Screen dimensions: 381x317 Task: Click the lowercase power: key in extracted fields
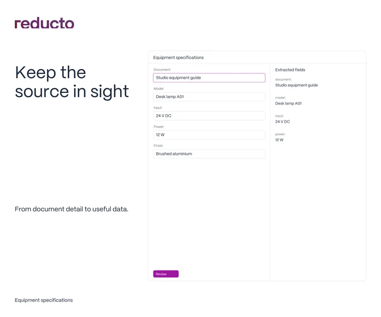(280, 134)
